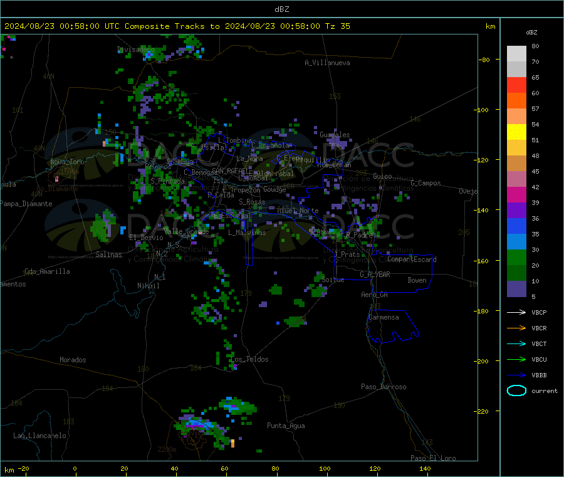Image resolution: width=564 pixels, height=477 pixels.
Task: Click the 'Paso_El_Loro' map label
Action: click(434, 458)
